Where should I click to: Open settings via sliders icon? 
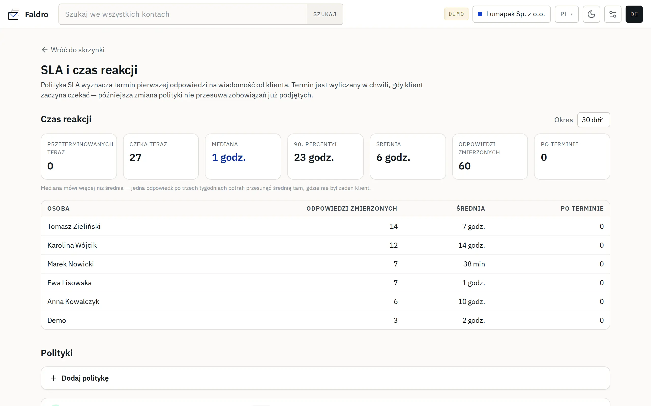coord(613,14)
